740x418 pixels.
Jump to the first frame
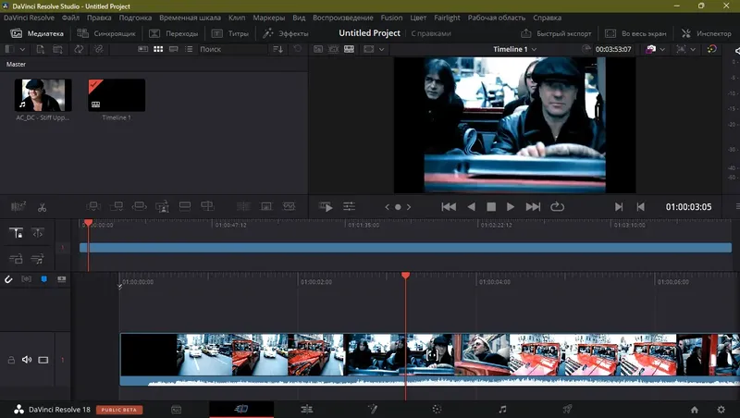[449, 206]
